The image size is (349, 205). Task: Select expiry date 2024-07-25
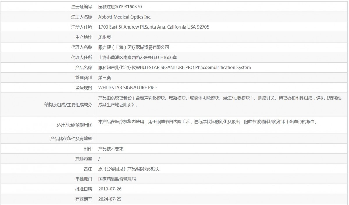coord(110,199)
